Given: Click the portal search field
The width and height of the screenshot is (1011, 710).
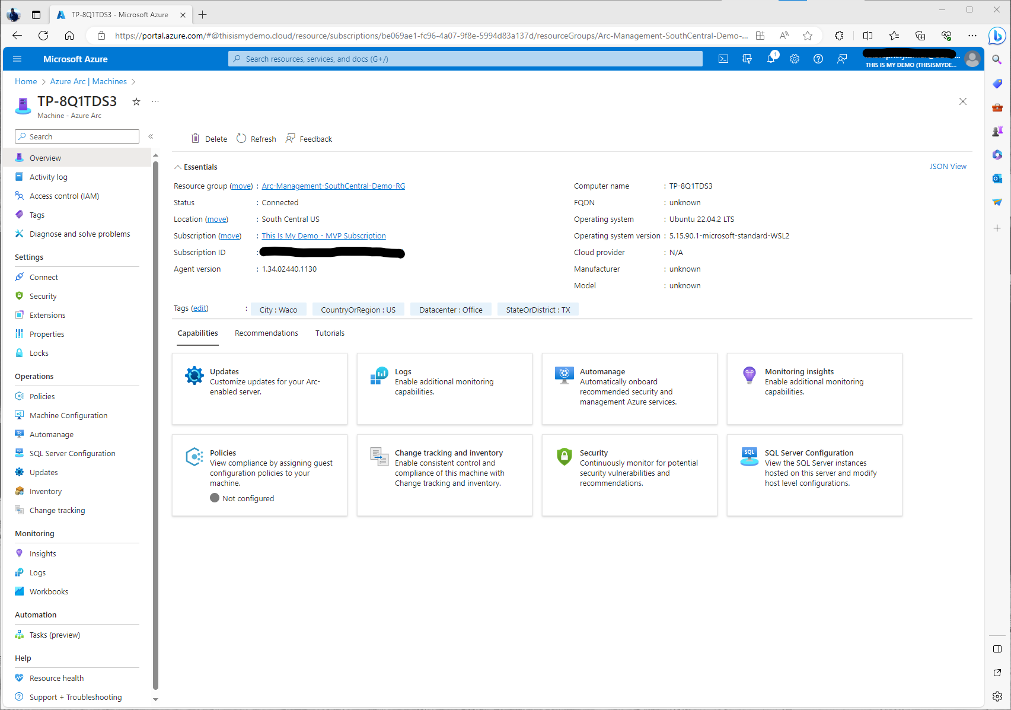Looking at the screenshot, I should [465, 58].
